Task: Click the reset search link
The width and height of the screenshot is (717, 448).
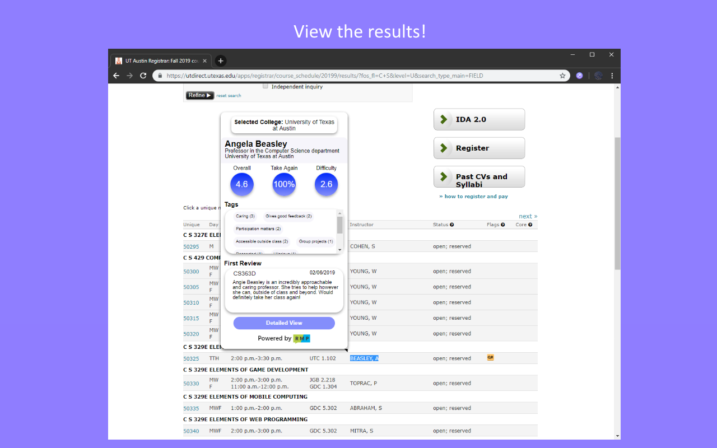Action: (x=229, y=96)
